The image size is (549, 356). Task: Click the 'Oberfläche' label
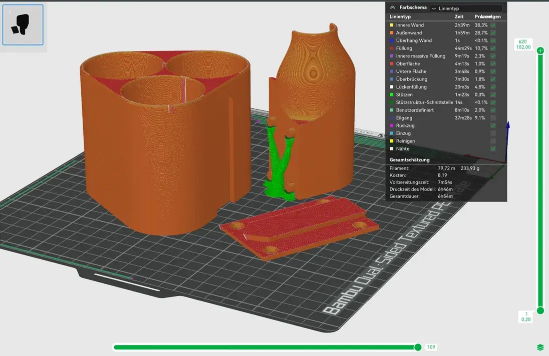(408, 63)
